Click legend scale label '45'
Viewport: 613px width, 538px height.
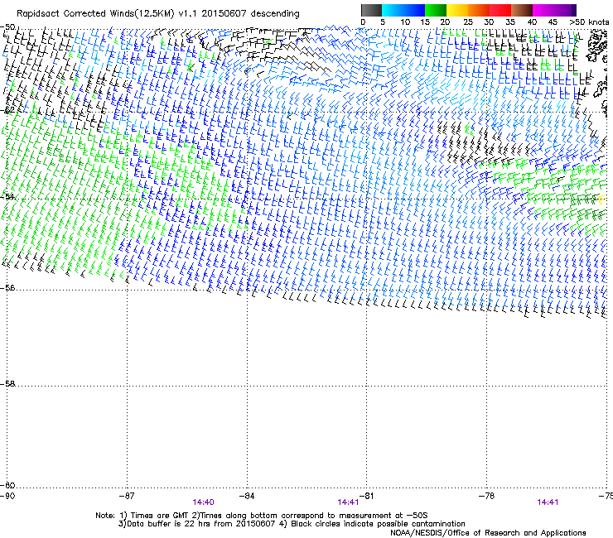pos(553,22)
